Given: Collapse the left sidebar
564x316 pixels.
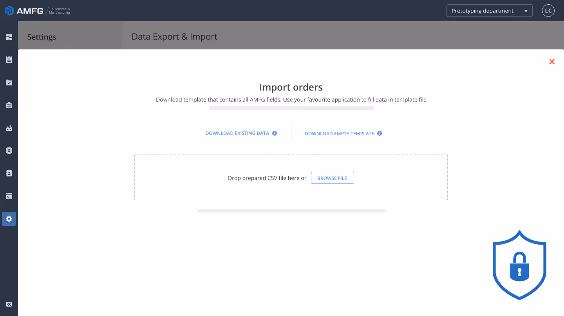Looking at the screenshot, I should [9, 304].
